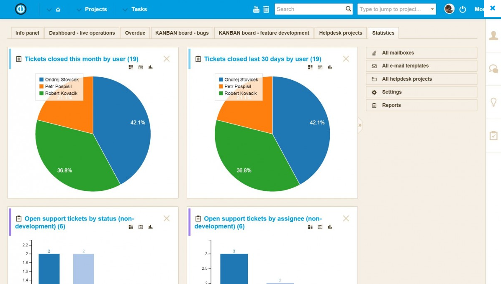Switch to Helpdesk projects tab
The image size is (501, 284).
pyautogui.click(x=341, y=33)
